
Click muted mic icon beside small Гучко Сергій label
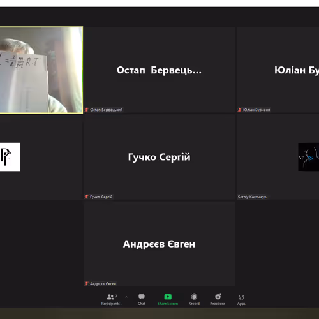(87, 197)
